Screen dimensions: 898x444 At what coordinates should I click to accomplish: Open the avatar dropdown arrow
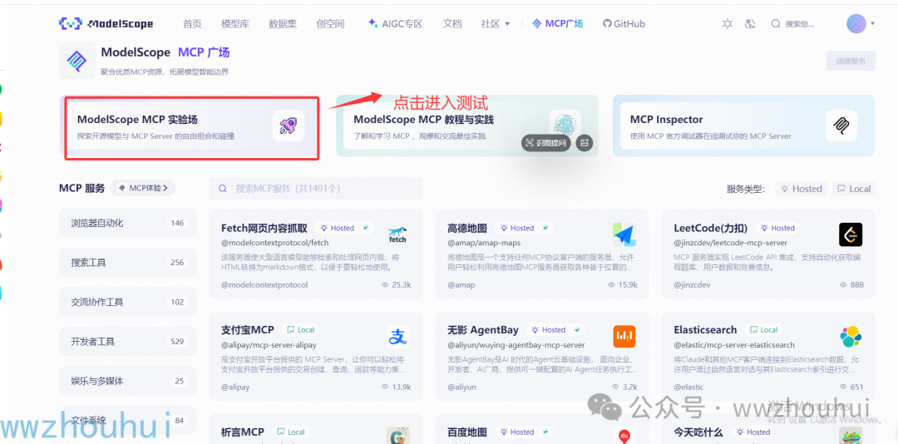pyautogui.click(x=872, y=23)
